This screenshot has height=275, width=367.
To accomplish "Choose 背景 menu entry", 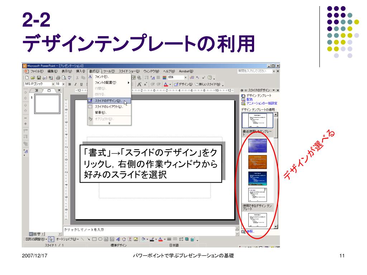I will coord(109,112).
